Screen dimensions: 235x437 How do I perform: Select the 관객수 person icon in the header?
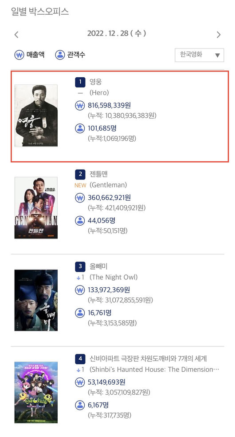pyautogui.click(x=60, y=55)
